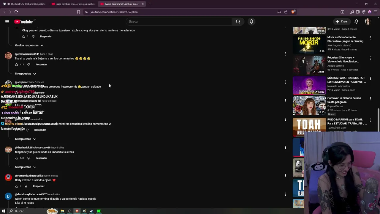
Task: Open the D avatar of @davidhuayllahurtado4357
Action: (8, 196)
